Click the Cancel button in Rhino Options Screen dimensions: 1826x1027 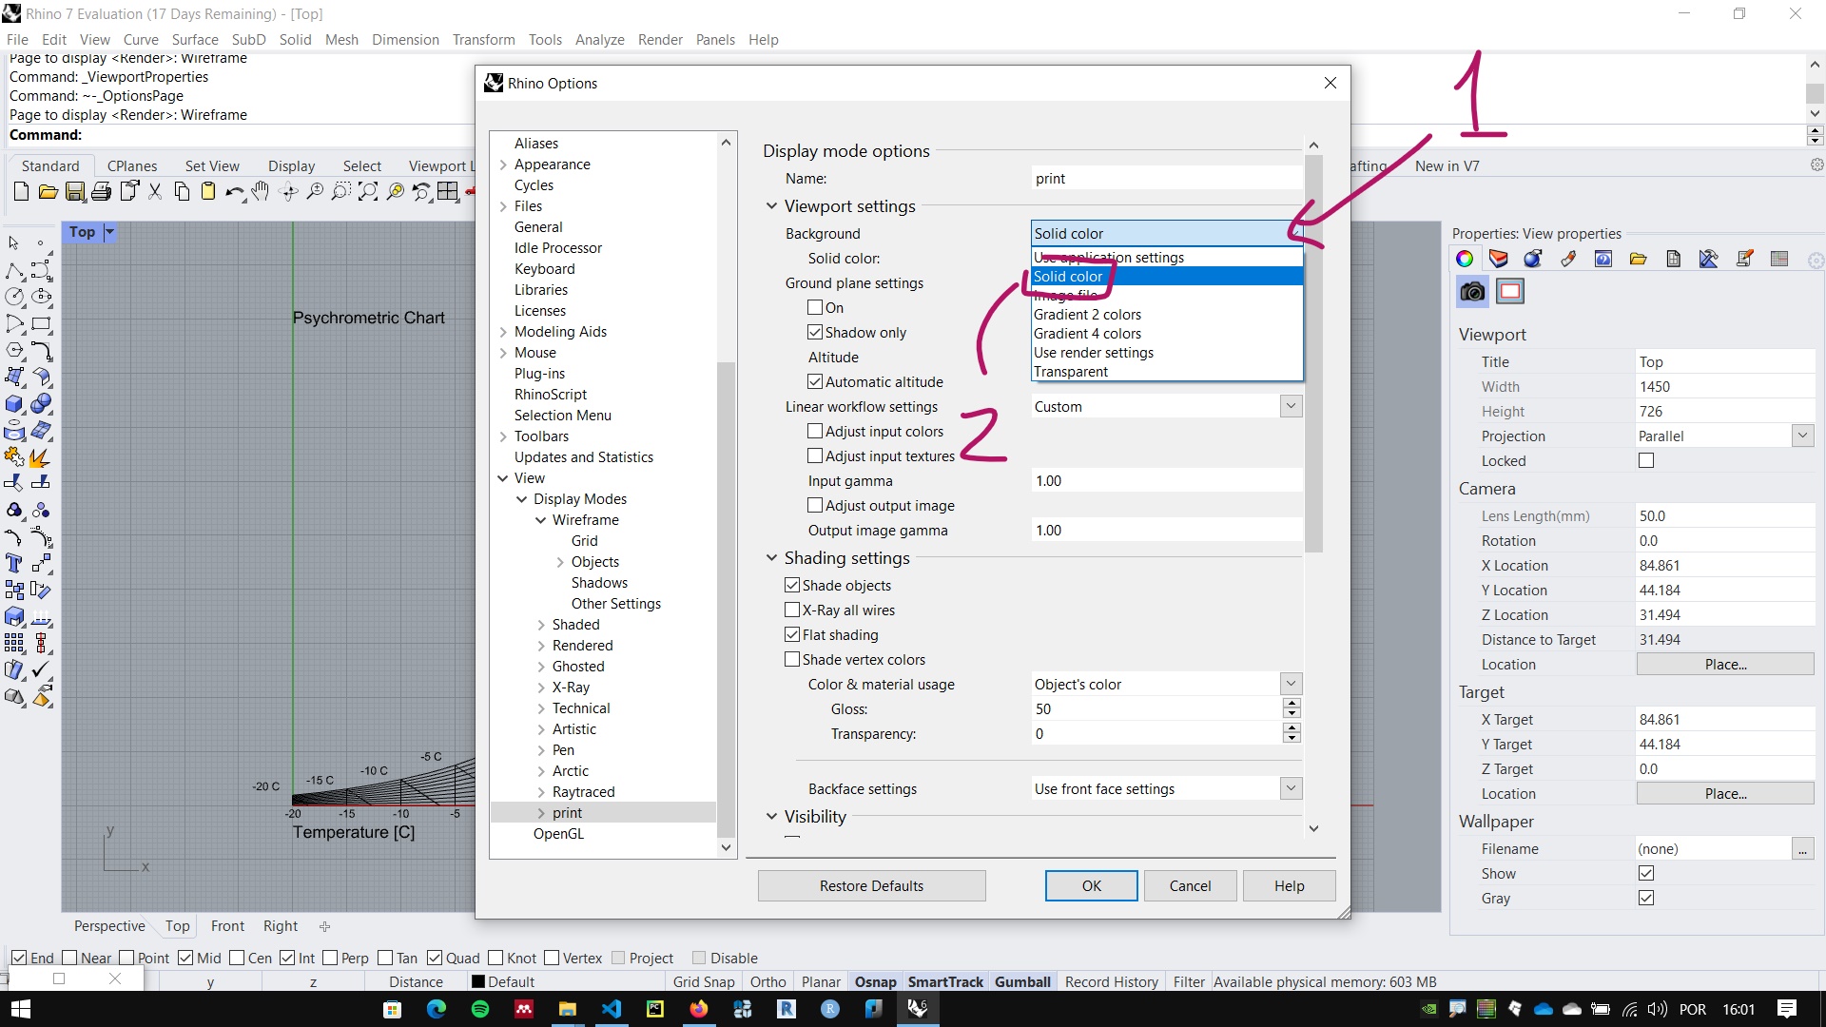tap(1190, 885)
